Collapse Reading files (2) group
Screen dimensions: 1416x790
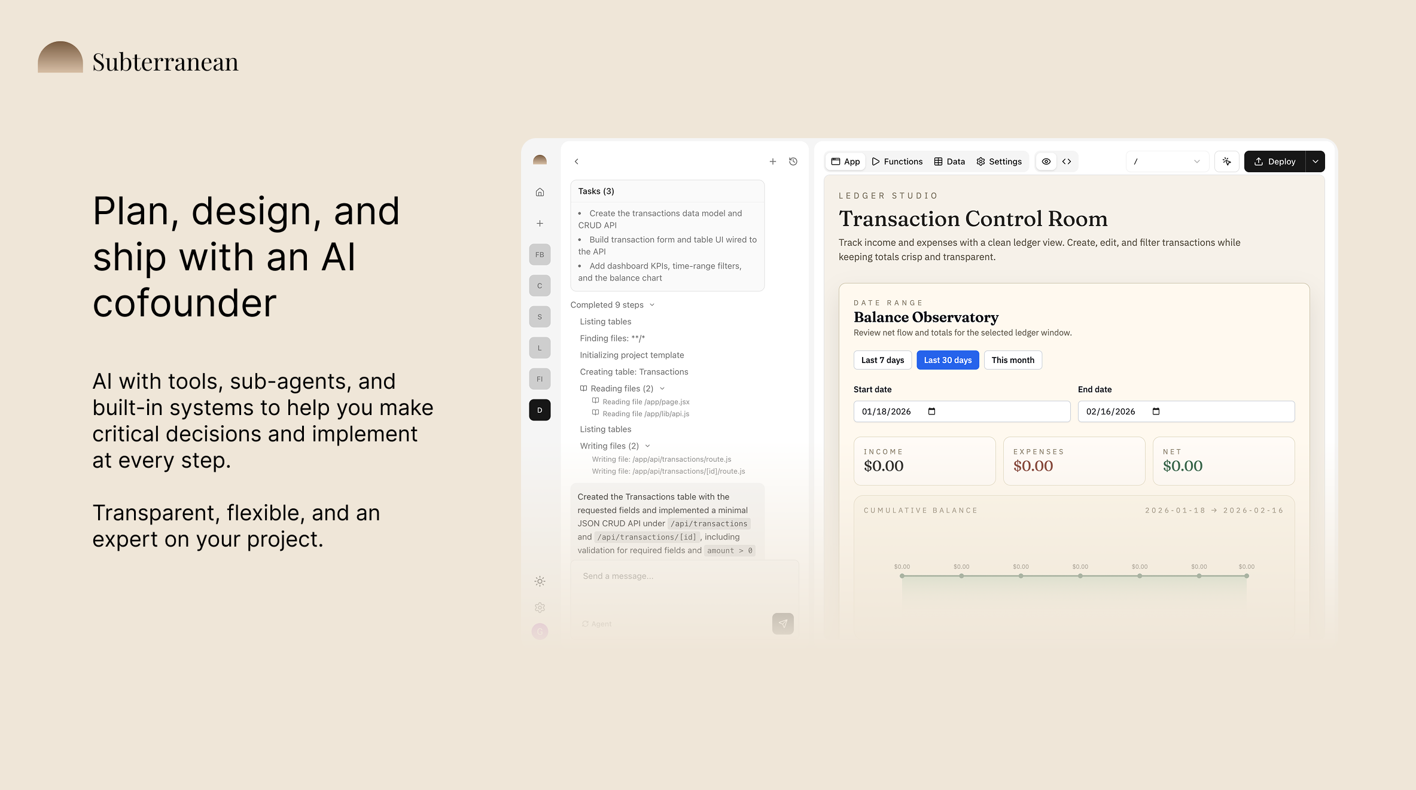(662, 389)
